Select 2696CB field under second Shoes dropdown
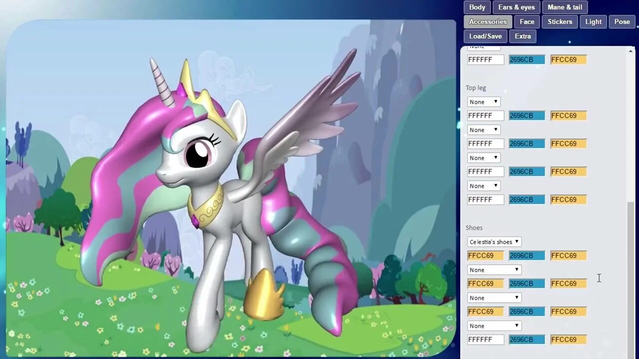639x359 pixels. [527, 283]
